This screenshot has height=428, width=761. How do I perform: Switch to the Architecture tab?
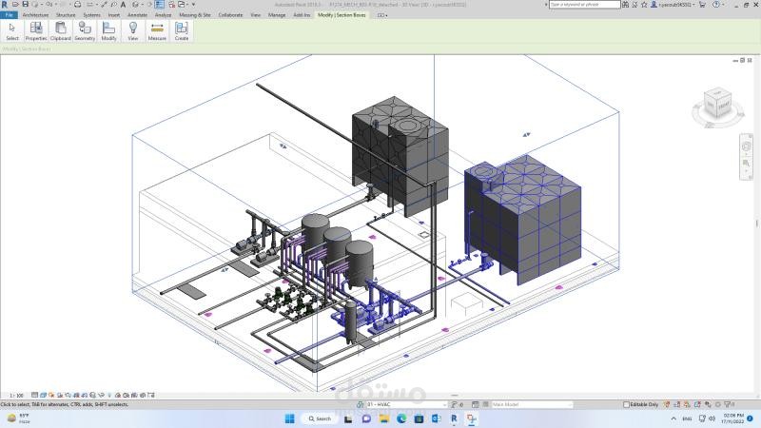35,15
